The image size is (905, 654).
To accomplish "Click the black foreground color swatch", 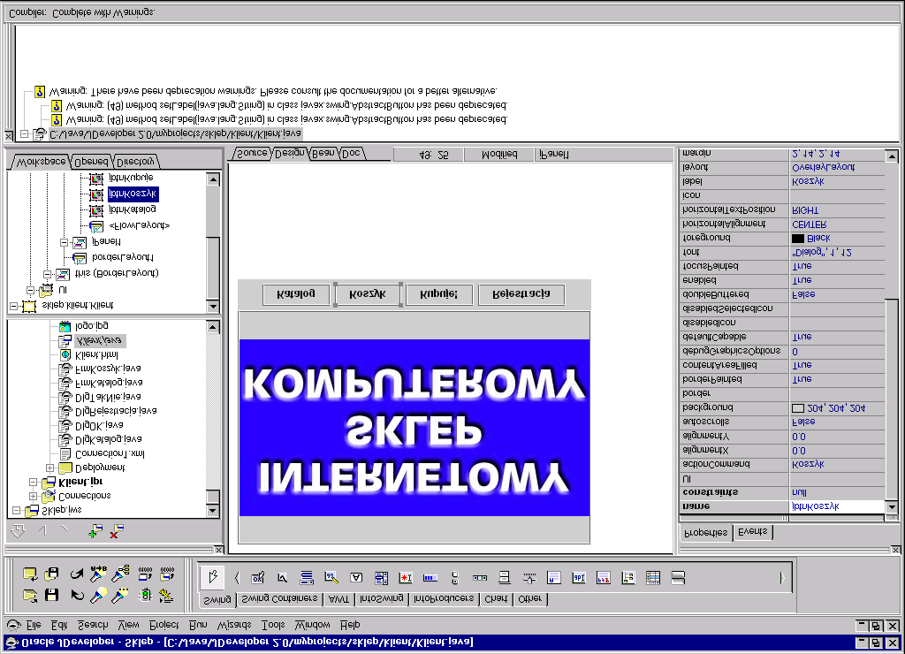I will pyautogui.click(x=798, y=239).
